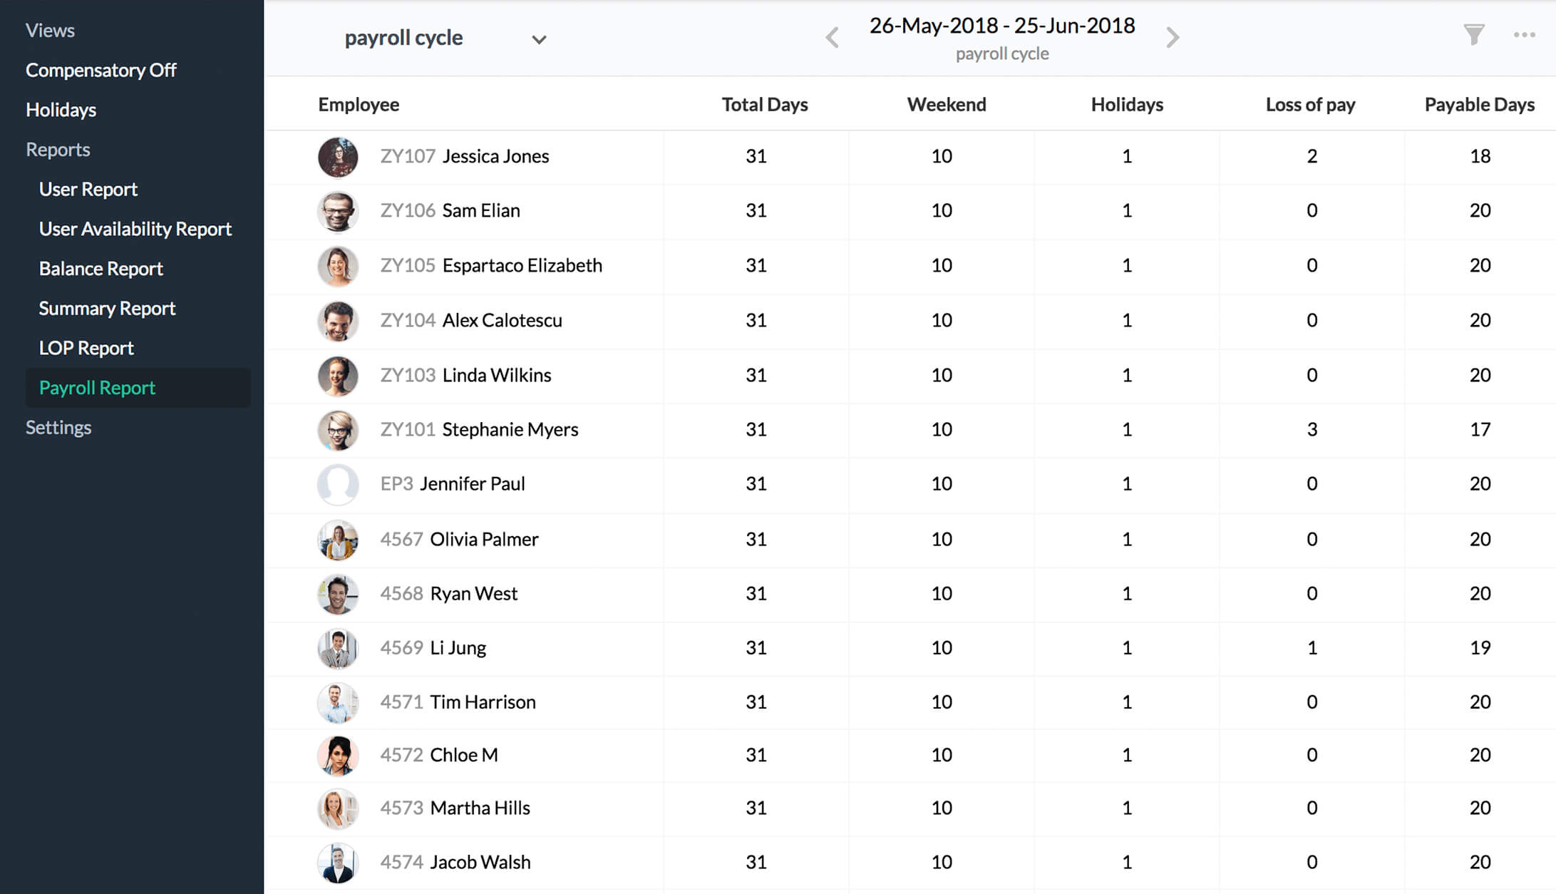Open the filter funnel icon

pyautogui.click(x=1474, y=35)
